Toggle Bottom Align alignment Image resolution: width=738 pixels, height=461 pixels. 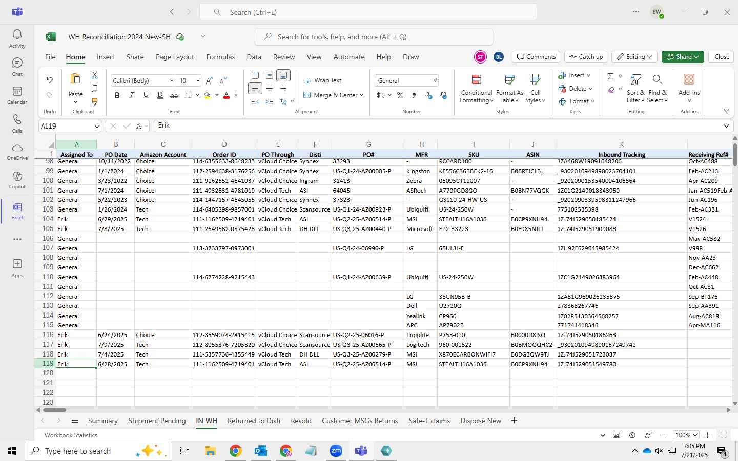pyautogui.click(x=283, y=75)
